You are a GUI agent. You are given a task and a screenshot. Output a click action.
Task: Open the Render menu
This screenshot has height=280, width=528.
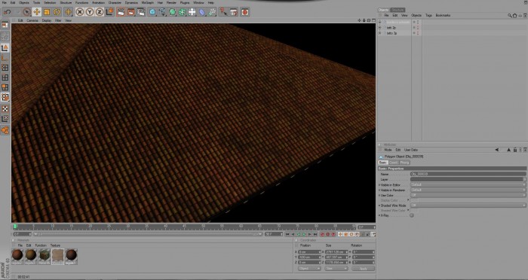(171, 3)
